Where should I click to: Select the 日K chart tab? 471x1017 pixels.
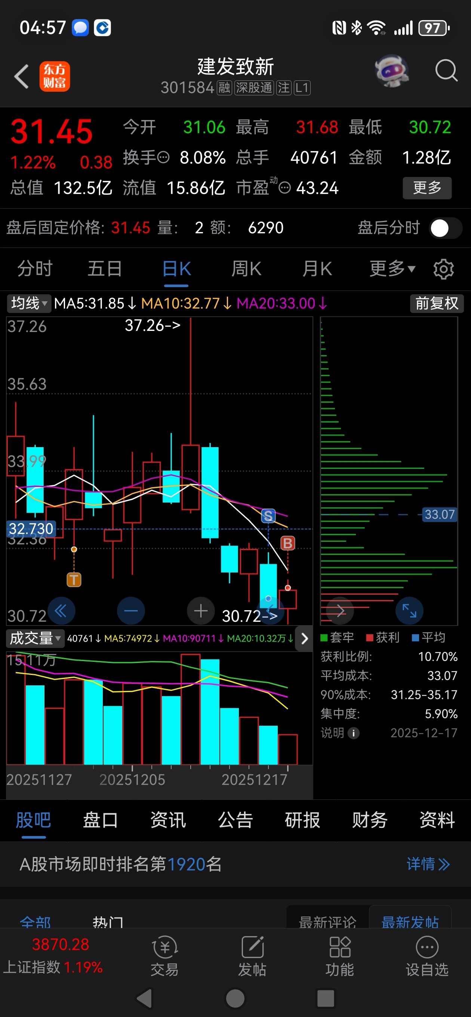click(176, 269)
